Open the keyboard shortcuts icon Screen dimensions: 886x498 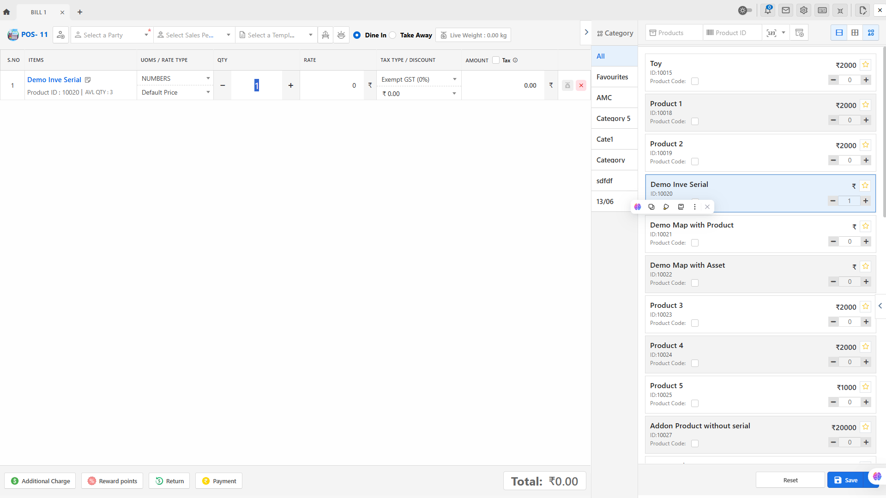(822, 10)
